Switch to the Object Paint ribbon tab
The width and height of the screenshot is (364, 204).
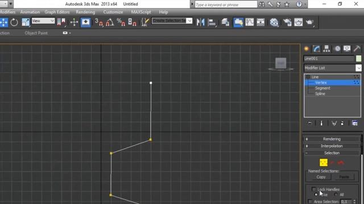(36, 33)
